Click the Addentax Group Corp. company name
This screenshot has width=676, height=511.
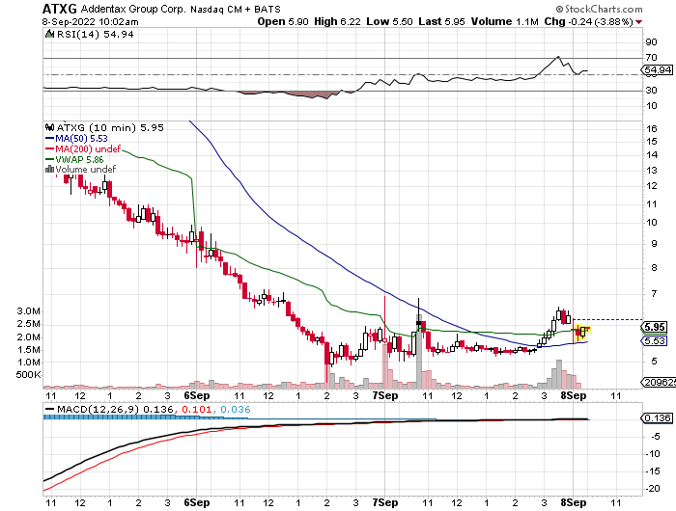(134, 9)
